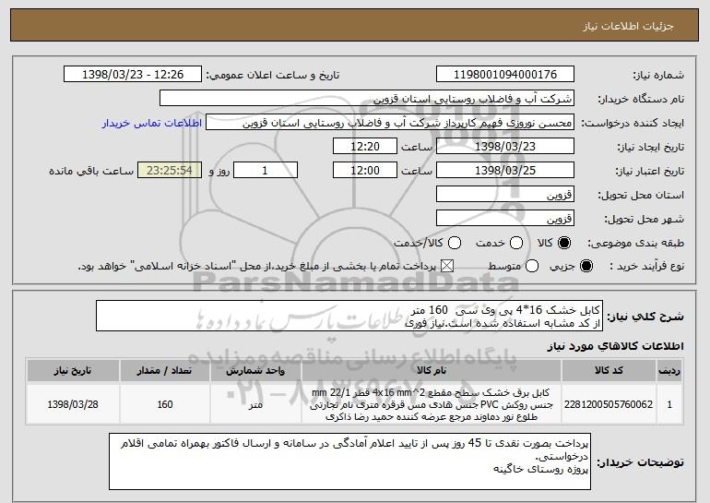This screenshot has width=710, height=503.
Task: Click the طبقه بندی موضوعی label
Action: [635, 244]
